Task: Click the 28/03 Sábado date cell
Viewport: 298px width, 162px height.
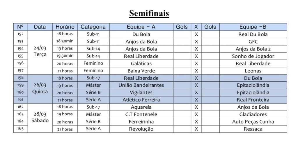Action: coord(40,117)
